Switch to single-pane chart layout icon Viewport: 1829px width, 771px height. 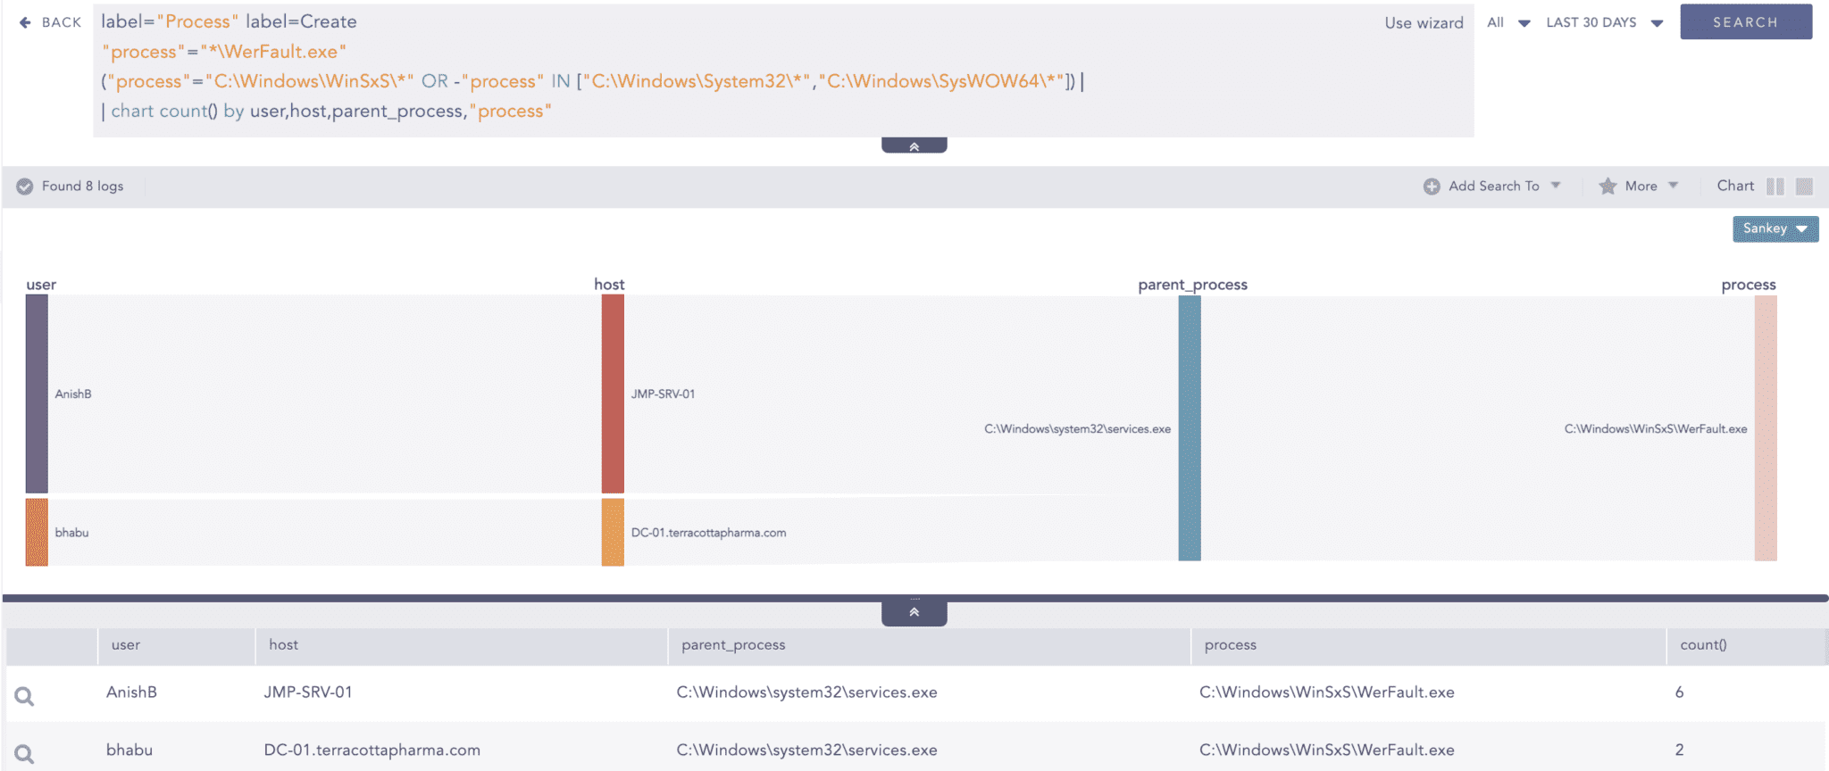(1804, 187)
